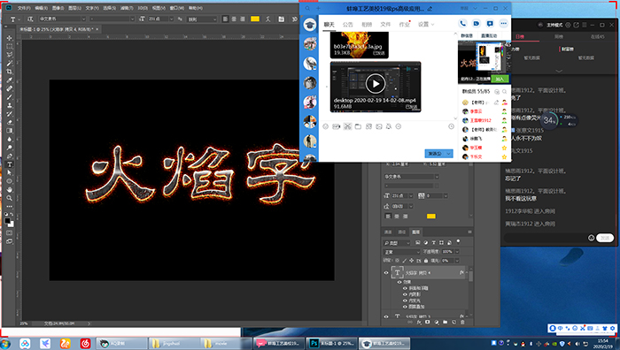Play the desktop 2020-02-19 mp4 video
Viewport: 620px width, 350px height.
[376, 84]
